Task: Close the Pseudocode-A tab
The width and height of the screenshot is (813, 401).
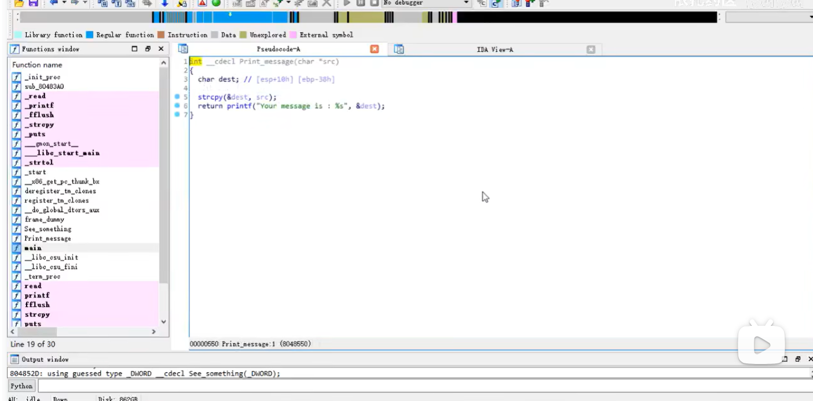Action: [375, 49]
